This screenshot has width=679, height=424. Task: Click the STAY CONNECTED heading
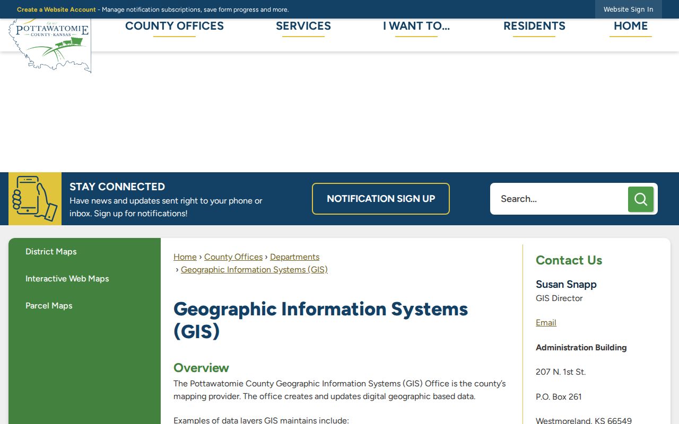click(117, 187)
